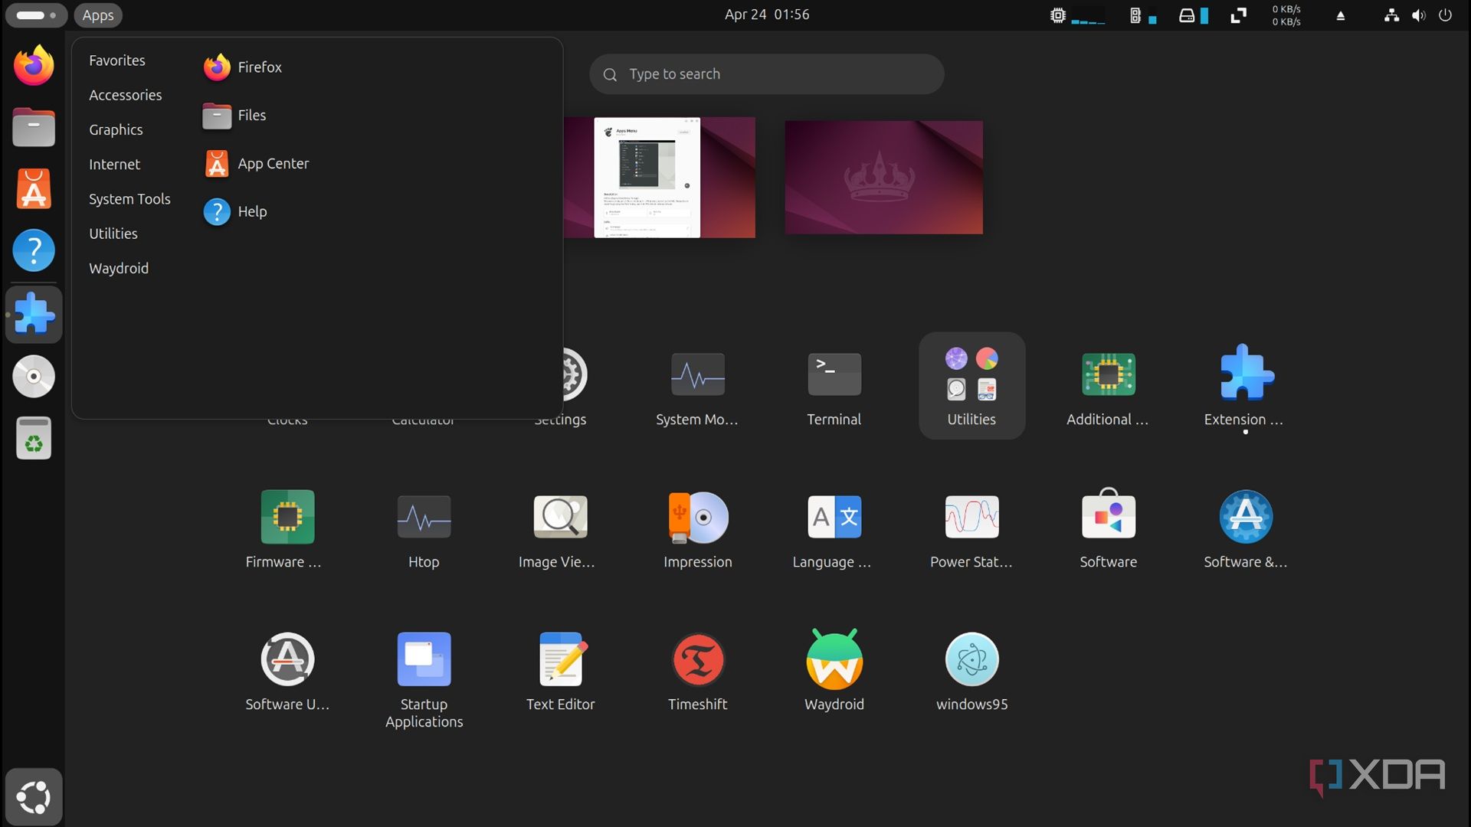Click memory usage indicator in top bar
1471x827 pixels.
click(1143, 15)
